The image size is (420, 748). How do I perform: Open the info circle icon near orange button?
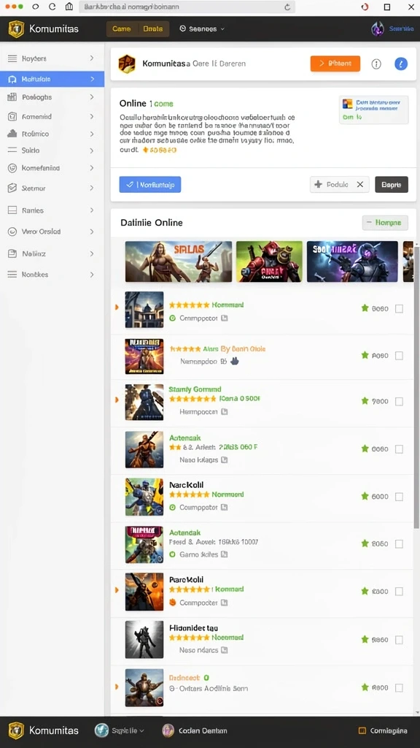point(376,64)
